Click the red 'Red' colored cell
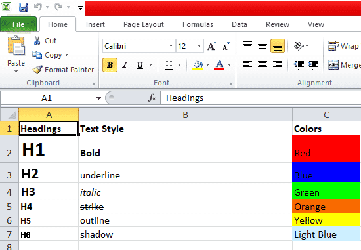The width and height of the screenshot is (361, 250). (326, 149)
